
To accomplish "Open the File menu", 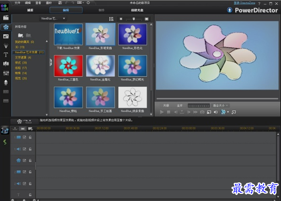I will click(18, 3).
